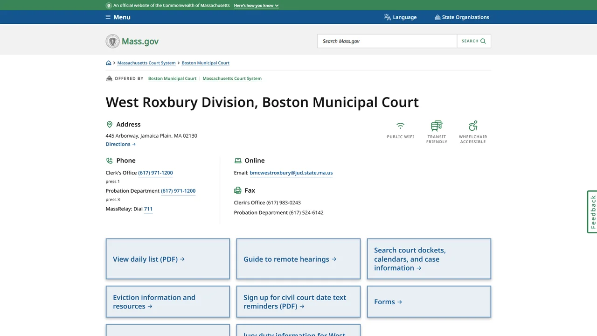Open Massachusetts Court System breadcrumb
The width and height of the screenshot is (597, 336).
click(x=146, y=63)
